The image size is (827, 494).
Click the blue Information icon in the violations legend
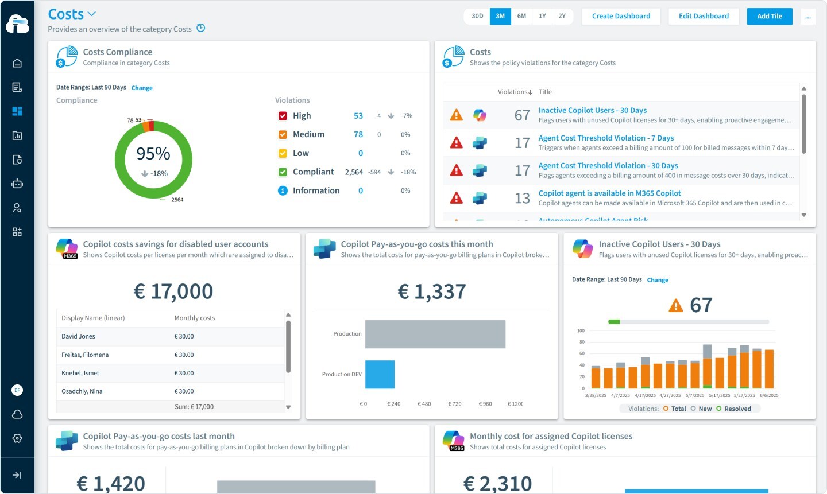[283, 190]
